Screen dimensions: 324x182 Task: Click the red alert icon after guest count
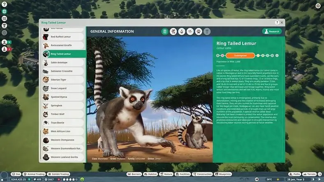click(59, 180)
